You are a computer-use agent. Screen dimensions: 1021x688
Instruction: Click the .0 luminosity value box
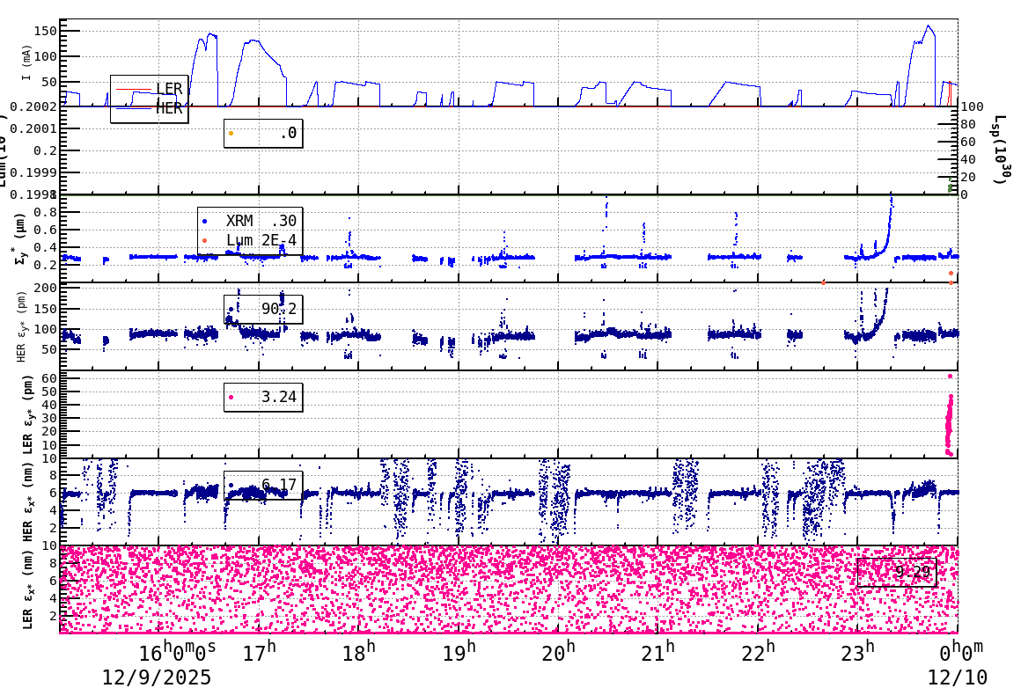[x=263, y=134]
